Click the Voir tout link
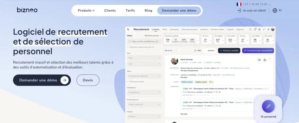 pos(184,114)
